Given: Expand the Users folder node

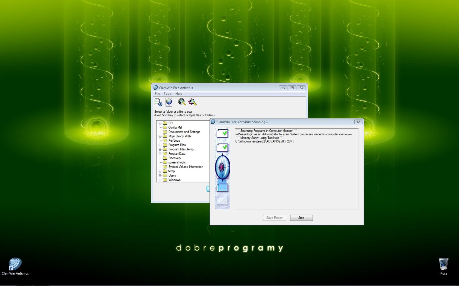Looking at the screenshot, I should [160, 175].
